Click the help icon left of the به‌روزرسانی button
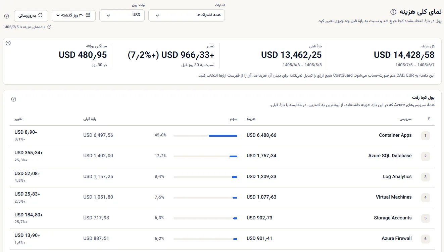The height and width of the screenshot is (252, 444). point(6,16)
